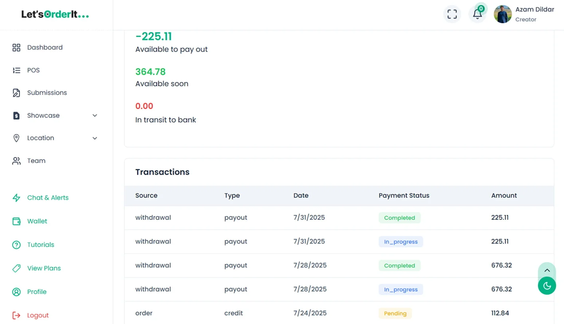Click the Amount column header
Screen dimensions: 564x324
(x=504, y=195)
